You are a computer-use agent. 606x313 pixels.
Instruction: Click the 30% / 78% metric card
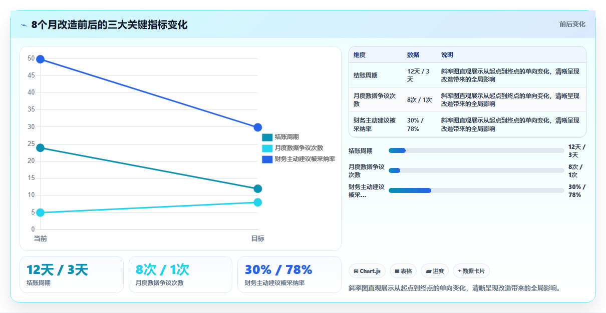[x=289, y=274]
